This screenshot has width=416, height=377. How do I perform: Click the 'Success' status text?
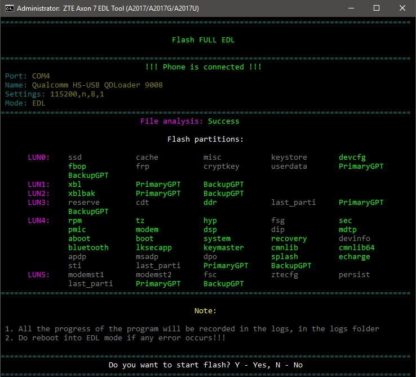pos(223,121)
